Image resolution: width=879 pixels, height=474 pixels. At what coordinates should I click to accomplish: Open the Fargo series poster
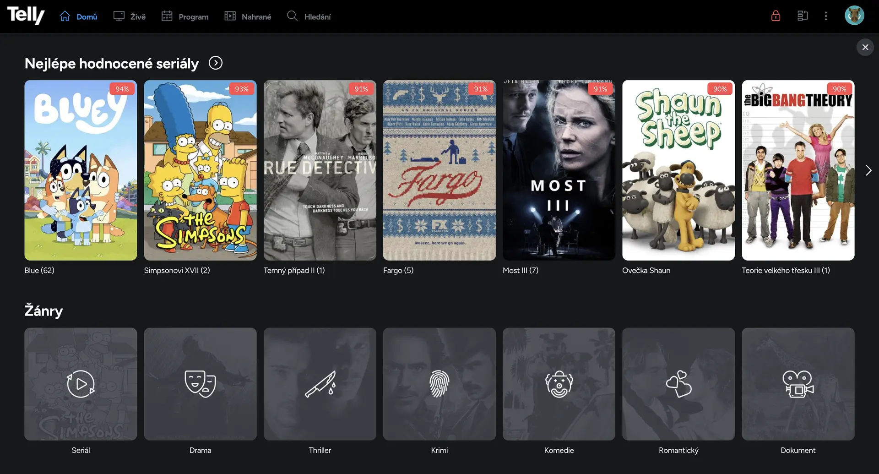[x=439, y=170]
